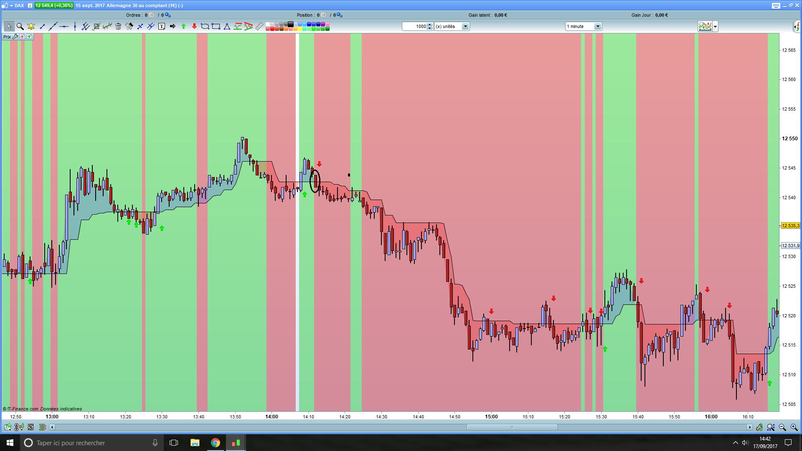This screenshot has width=802, height=451.
Task: Open Chrome from the taskbar
Action: [x=216, y=443]
